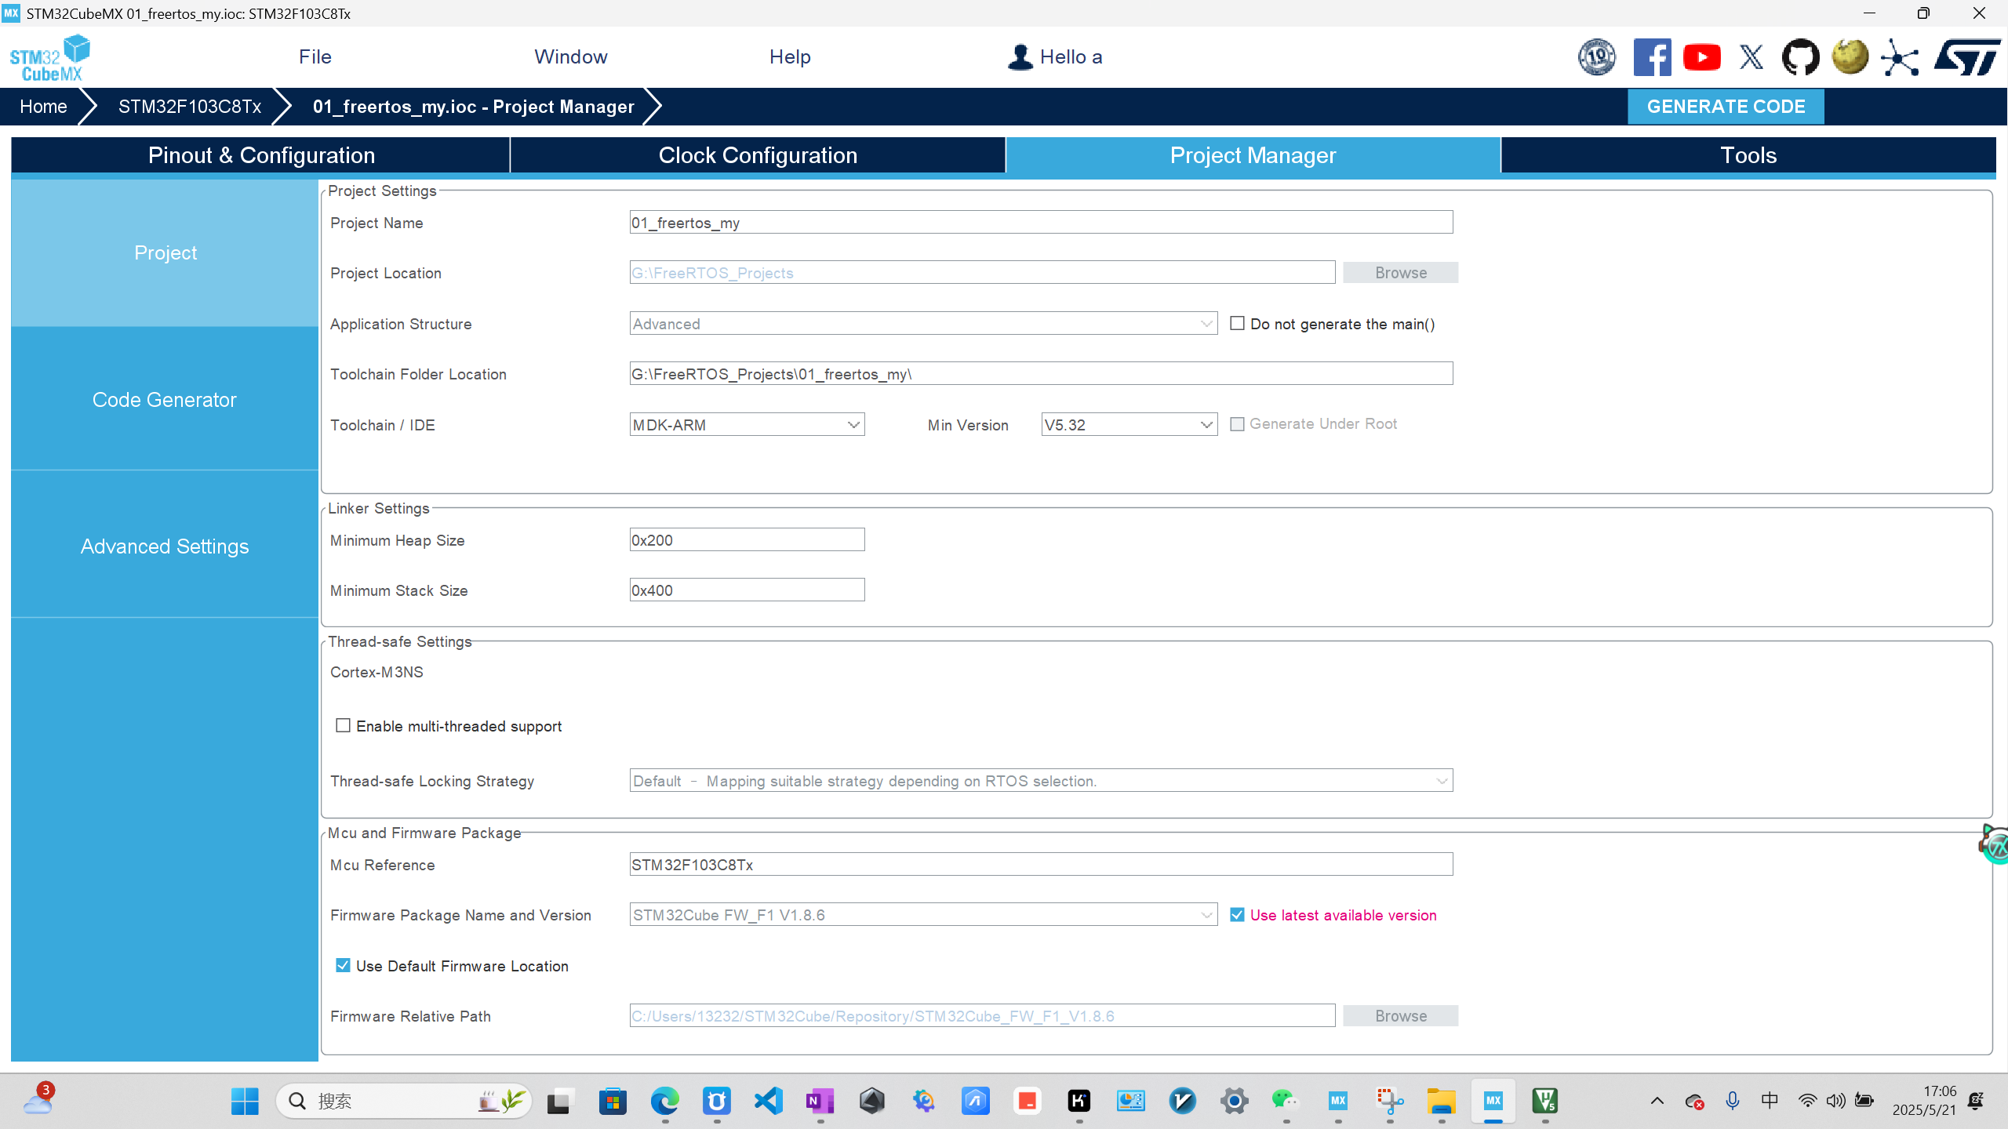Viewport: 2008px width, 1129px height.
Task: Switch to Clock Configuration tab
Action: pyautogui.click(x=758, y=155)
